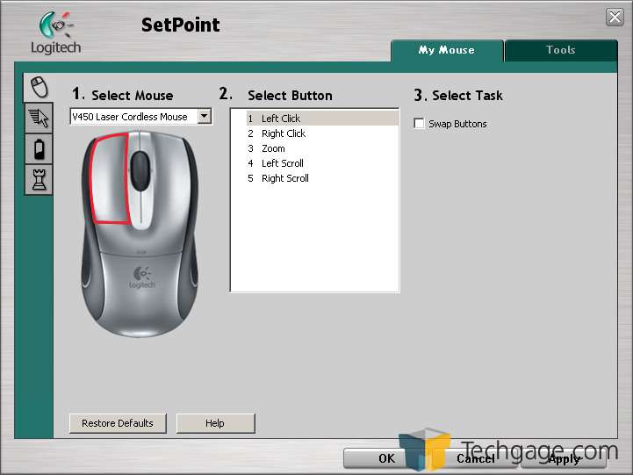Click the scroll wheel on the mouse image
Image resolution: width=633 pixels, height=475 pixels.
(x=140, y=167)
